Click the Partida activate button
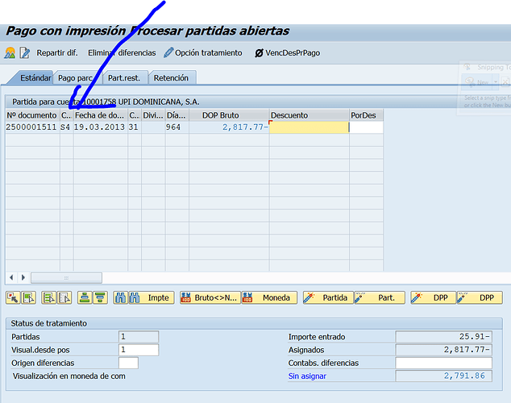 (328, 297)
